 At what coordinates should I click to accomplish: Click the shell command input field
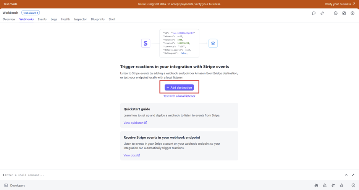(153, 175)
